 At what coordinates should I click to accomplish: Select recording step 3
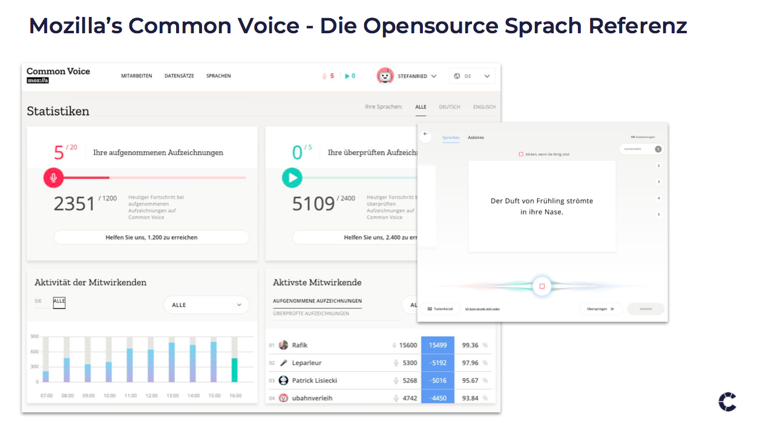point(658,182)
